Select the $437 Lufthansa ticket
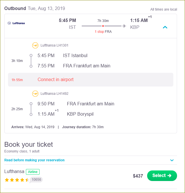185x193 pixels. coord(162,176)
